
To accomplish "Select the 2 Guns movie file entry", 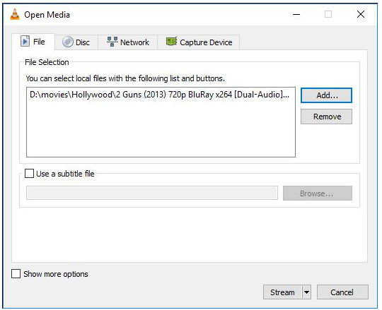I will point(161,95).
